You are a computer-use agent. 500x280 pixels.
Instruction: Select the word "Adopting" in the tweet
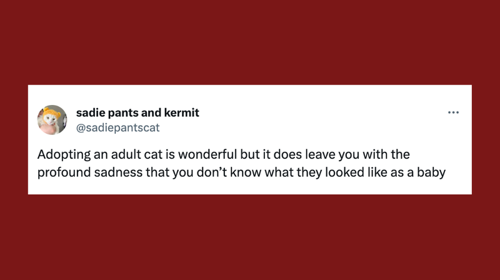(x=64, y=154)
